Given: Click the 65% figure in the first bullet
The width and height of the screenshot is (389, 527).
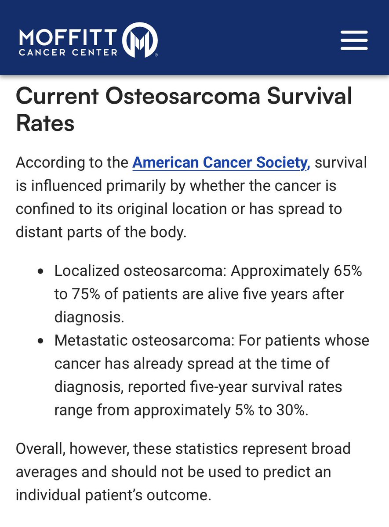Looking at the screenshot, I should click(346, 271).
